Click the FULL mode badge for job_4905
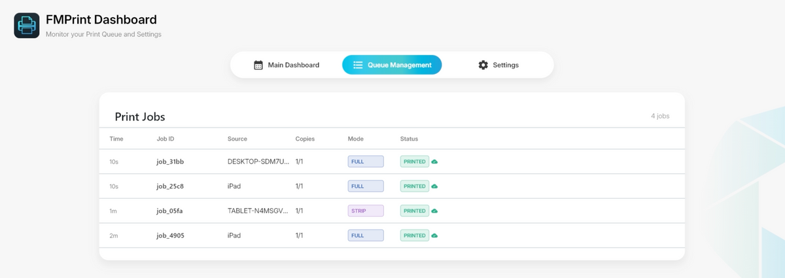785x278 pixels. point(366,235)
